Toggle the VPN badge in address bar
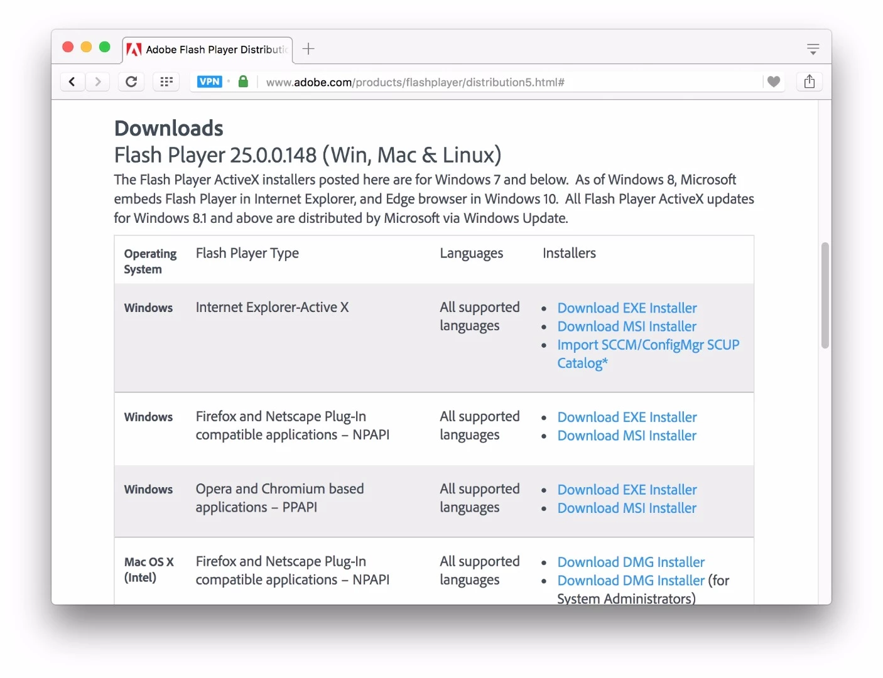 pyautogui.click(x=209, y=82)
